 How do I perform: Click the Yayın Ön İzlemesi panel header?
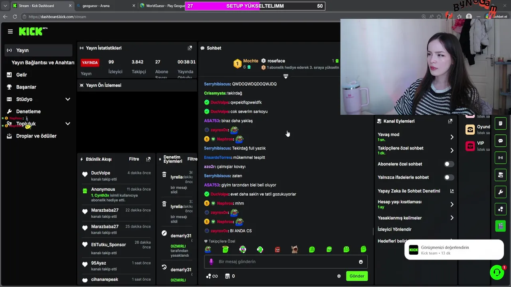click(x=137, y=85)
